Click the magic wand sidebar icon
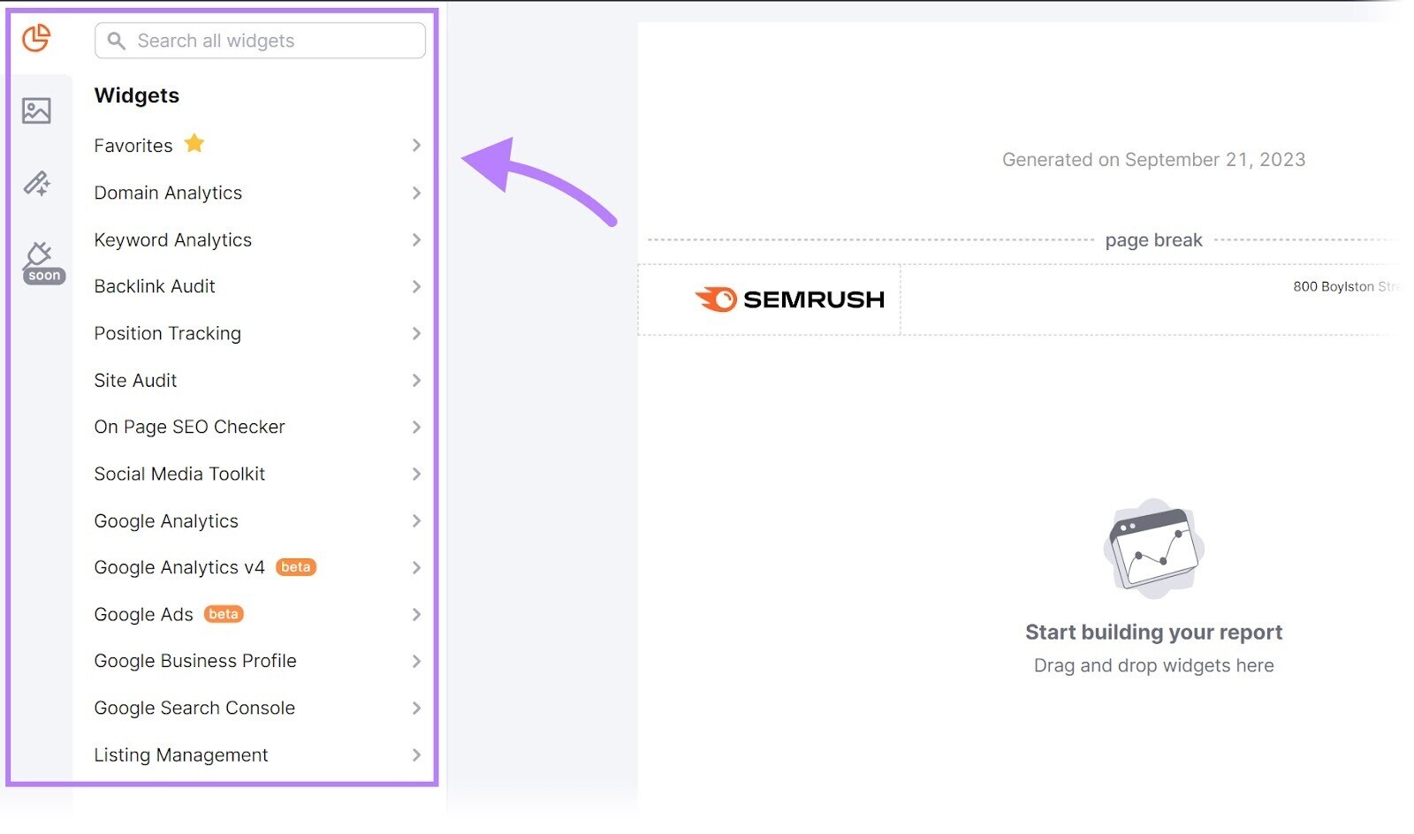The height and width of the screenshot is (834, 1414). 38,184
